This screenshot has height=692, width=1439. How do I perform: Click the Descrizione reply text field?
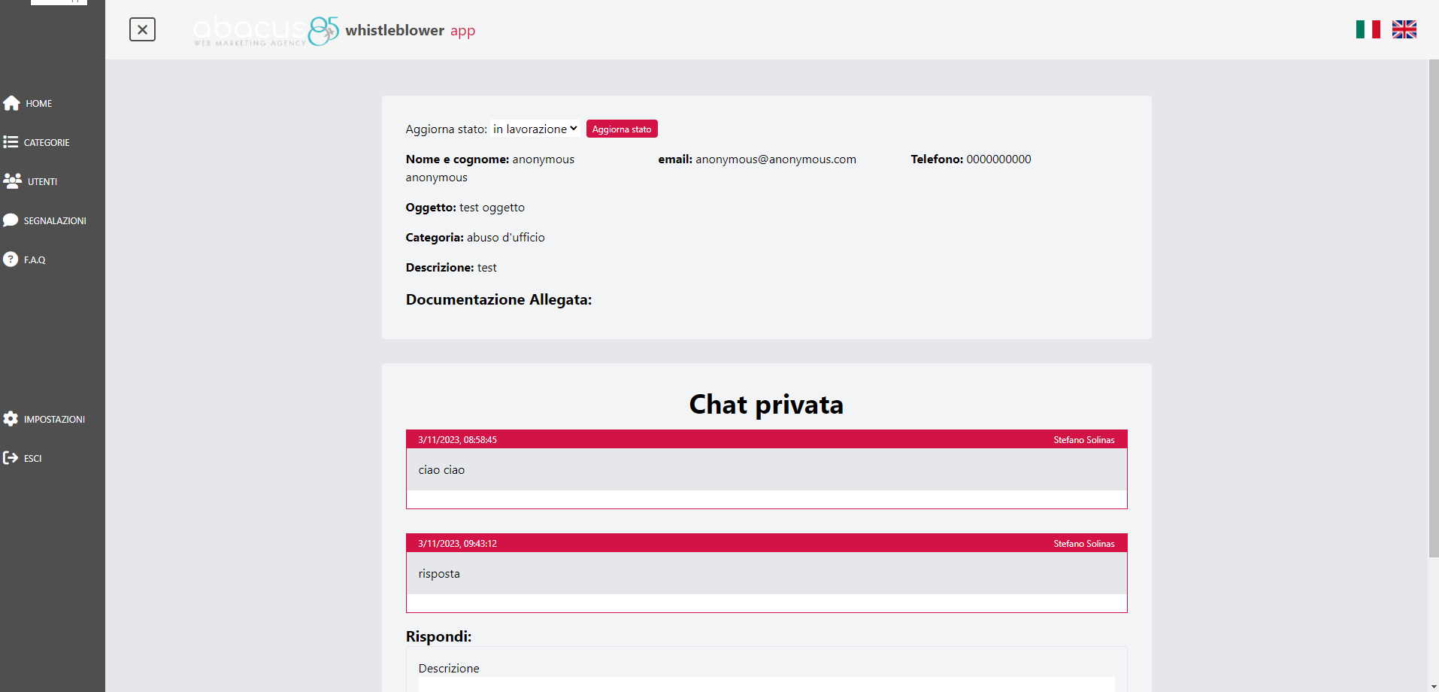766,684
